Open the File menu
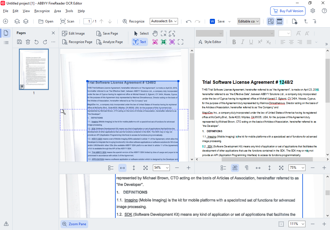This screenshot has width=330, height=230. (x=6, y=11)
